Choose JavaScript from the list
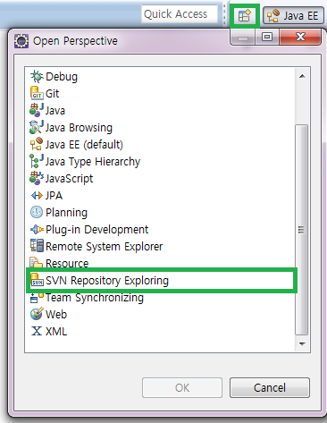 [x=70, y=179]
